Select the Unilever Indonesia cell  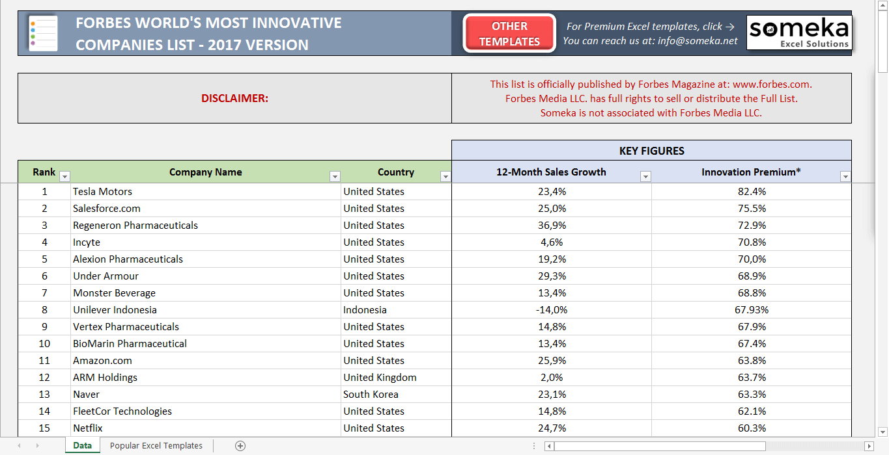pos(206,310)
